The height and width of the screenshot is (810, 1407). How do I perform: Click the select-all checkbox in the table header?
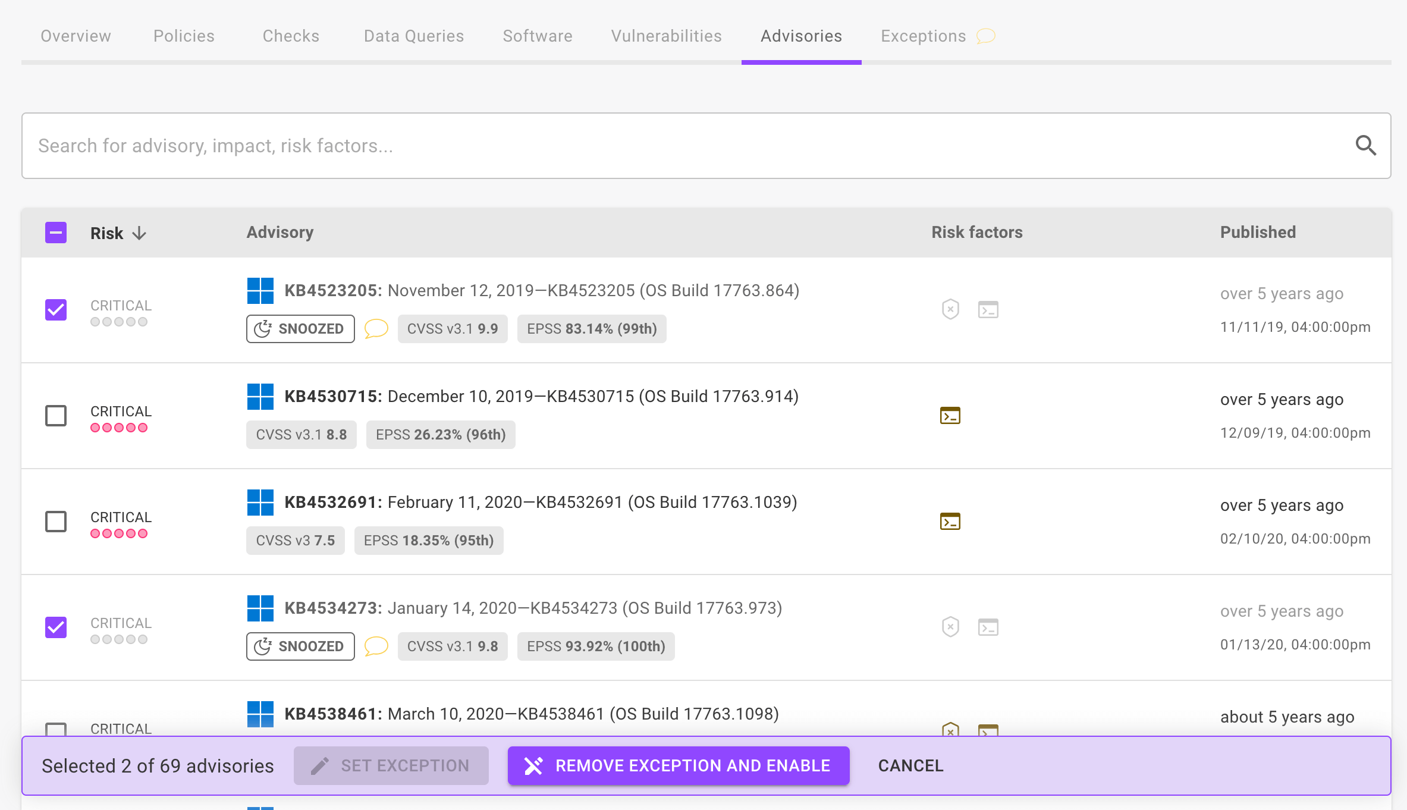(55, 233)
